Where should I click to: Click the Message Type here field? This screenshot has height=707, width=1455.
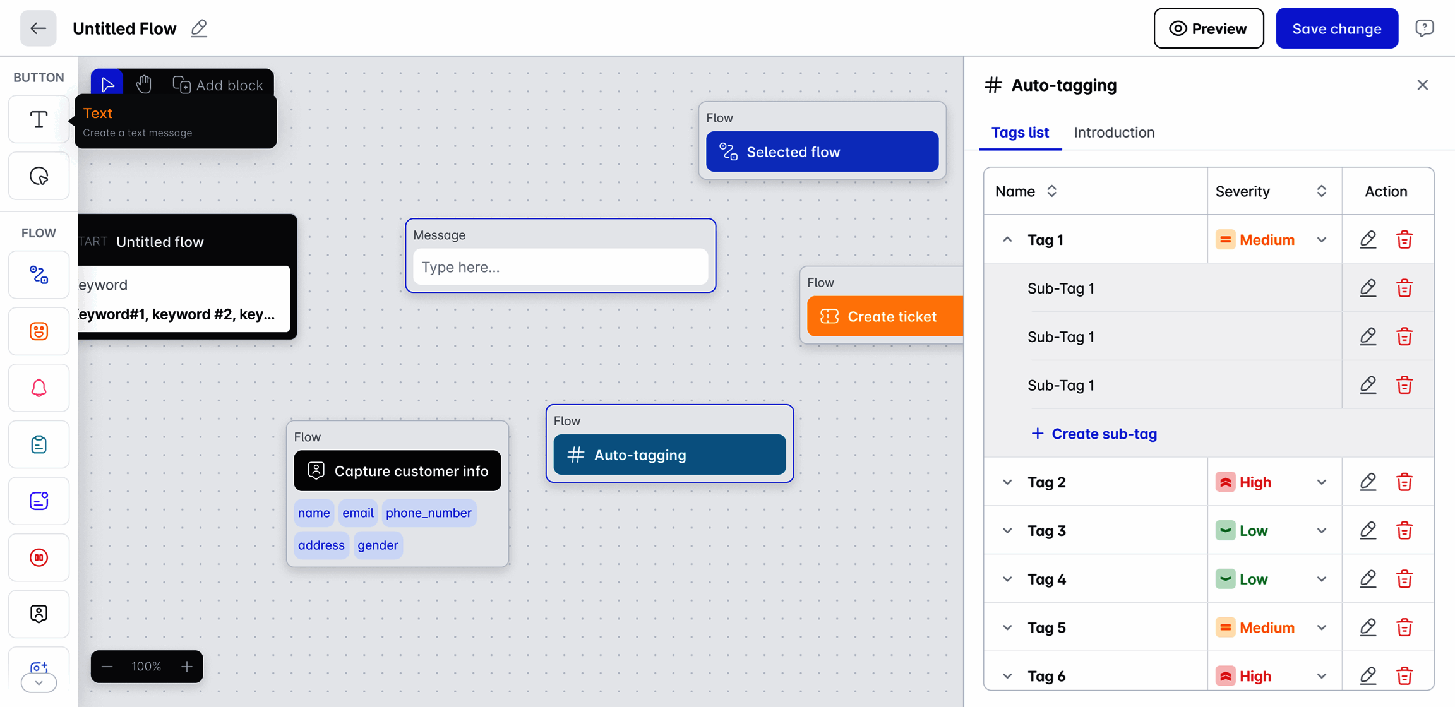click(x=560, y=267)
